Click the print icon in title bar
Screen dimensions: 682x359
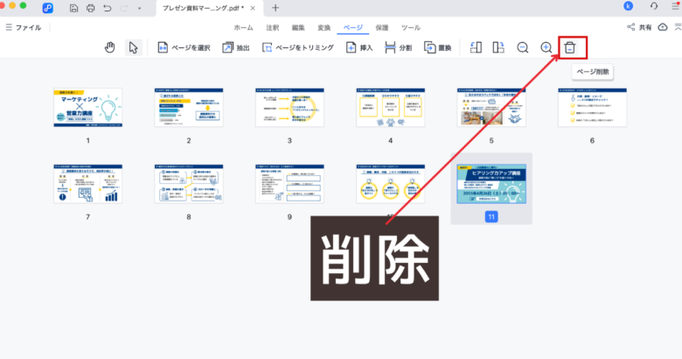click(x=89, y=8)
